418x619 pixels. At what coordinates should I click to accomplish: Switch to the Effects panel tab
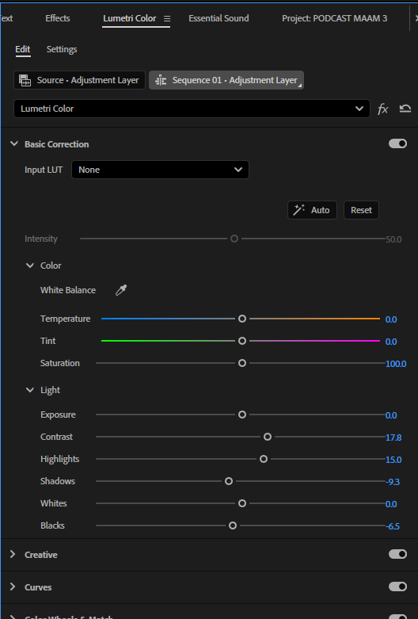58,18
